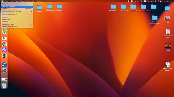The width and height of the screenshot is (174, 97).
Task: Open the "Окно" menu
Action: tap(34, 1)
